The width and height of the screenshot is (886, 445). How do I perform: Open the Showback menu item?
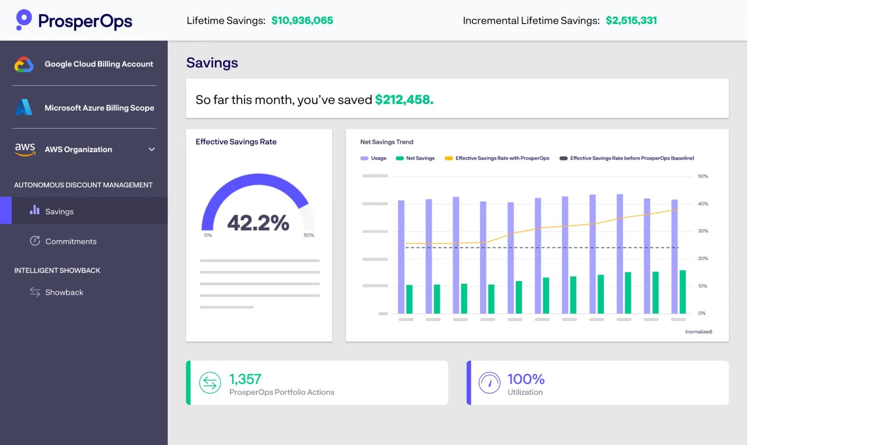pyautogui.click(x=64, y=292)
